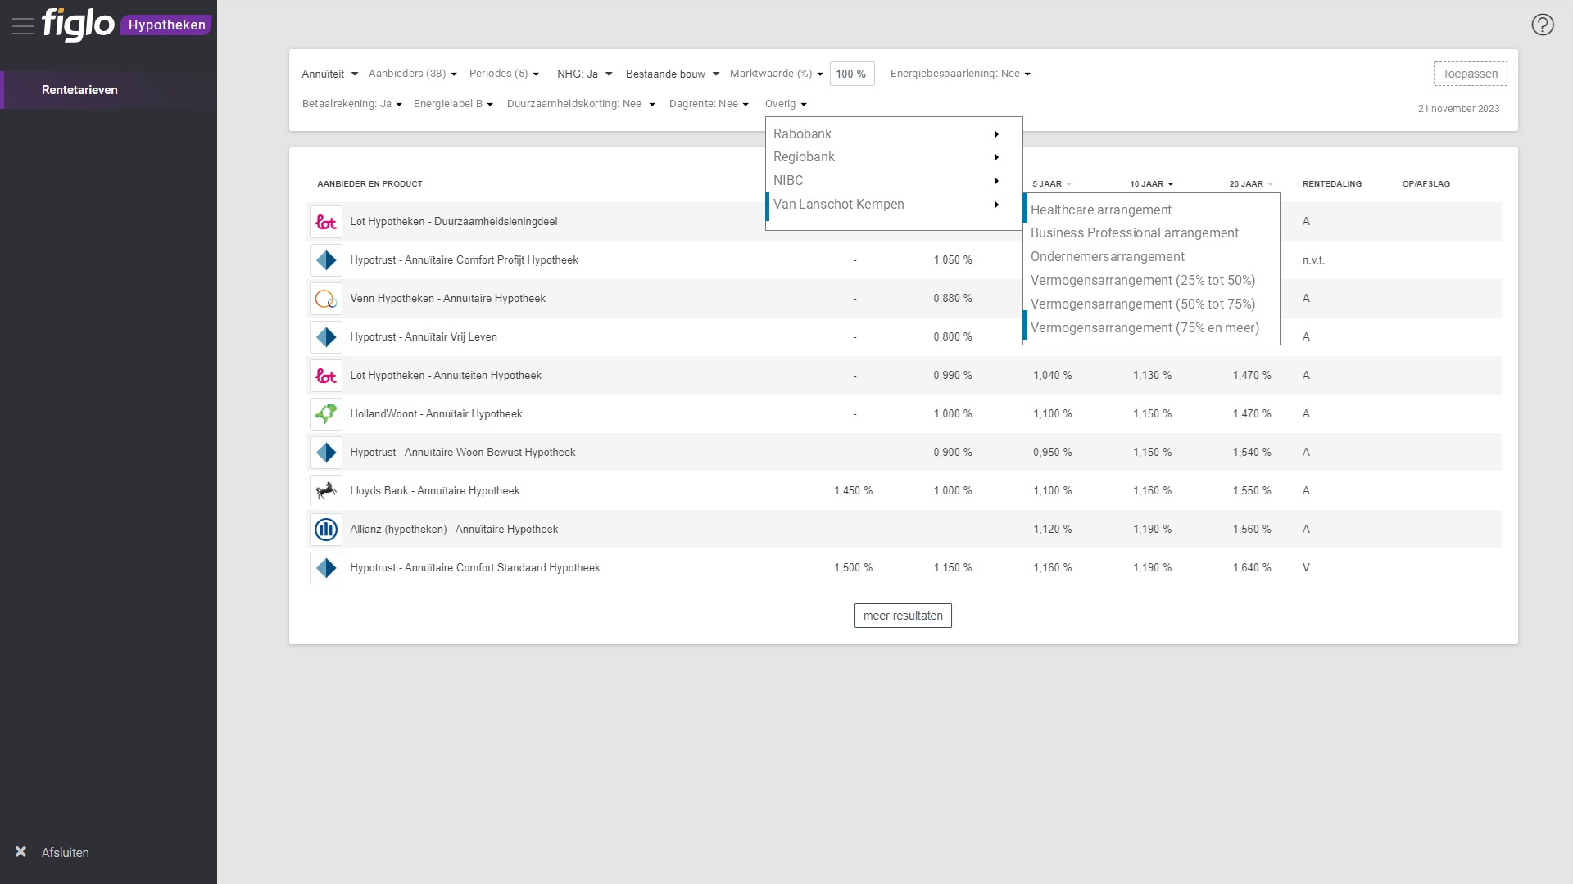Expand the Rabobank submenu
This screenshot has height=884, width=1573.
click(894, 134)
